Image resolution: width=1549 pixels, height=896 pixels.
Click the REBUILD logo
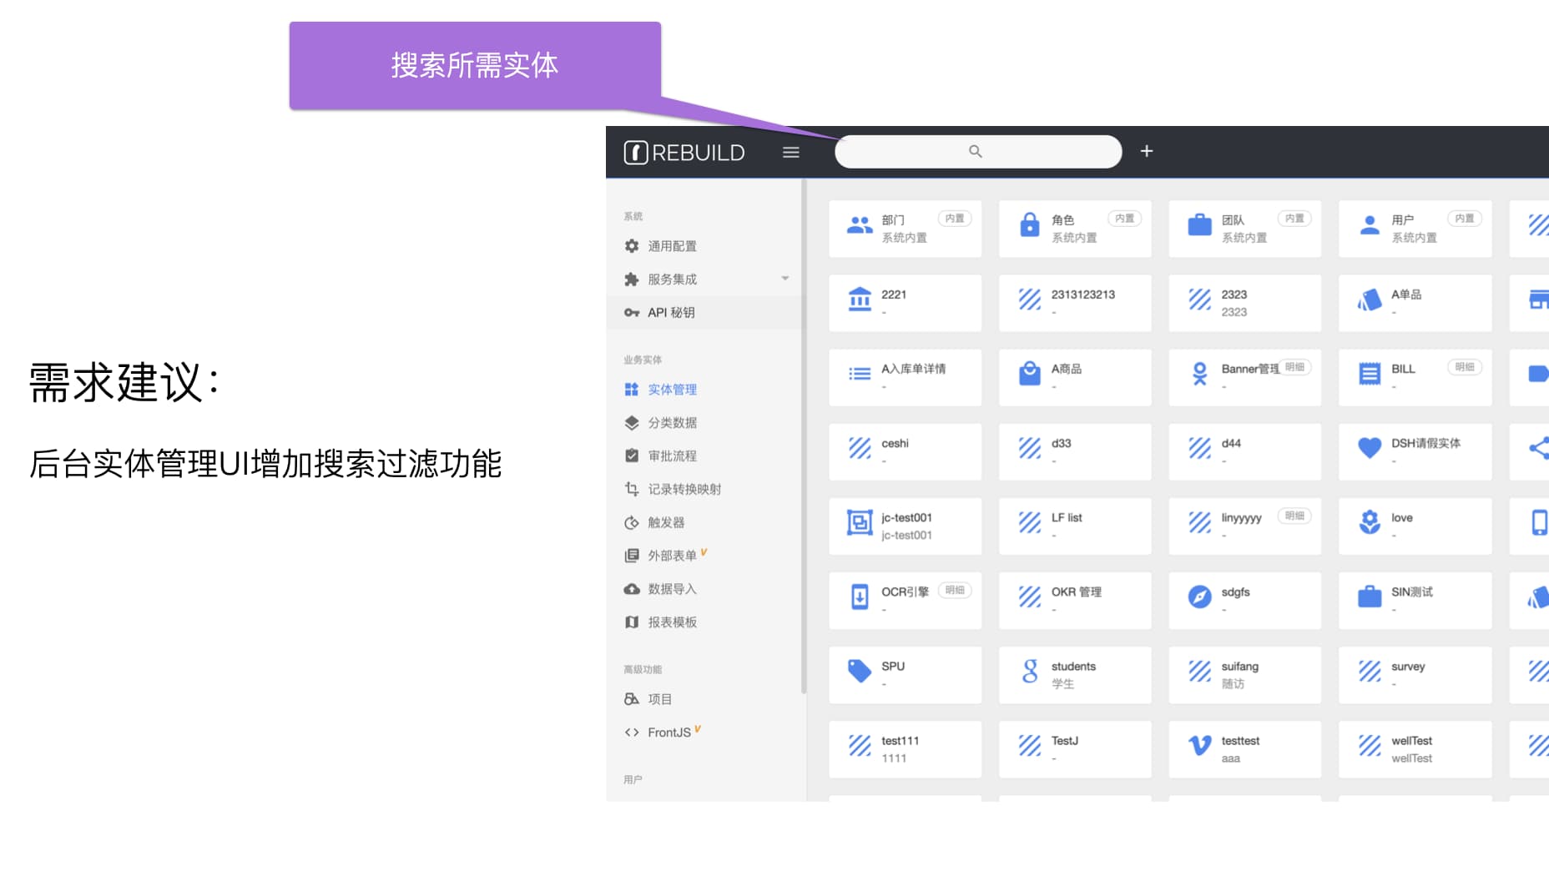(684, 152)
